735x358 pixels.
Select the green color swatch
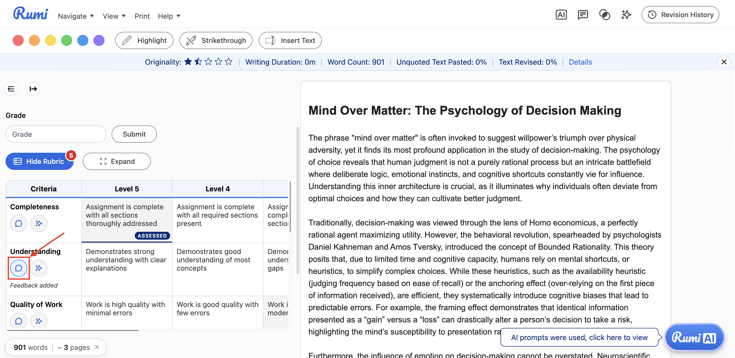(x=66, y=41)
